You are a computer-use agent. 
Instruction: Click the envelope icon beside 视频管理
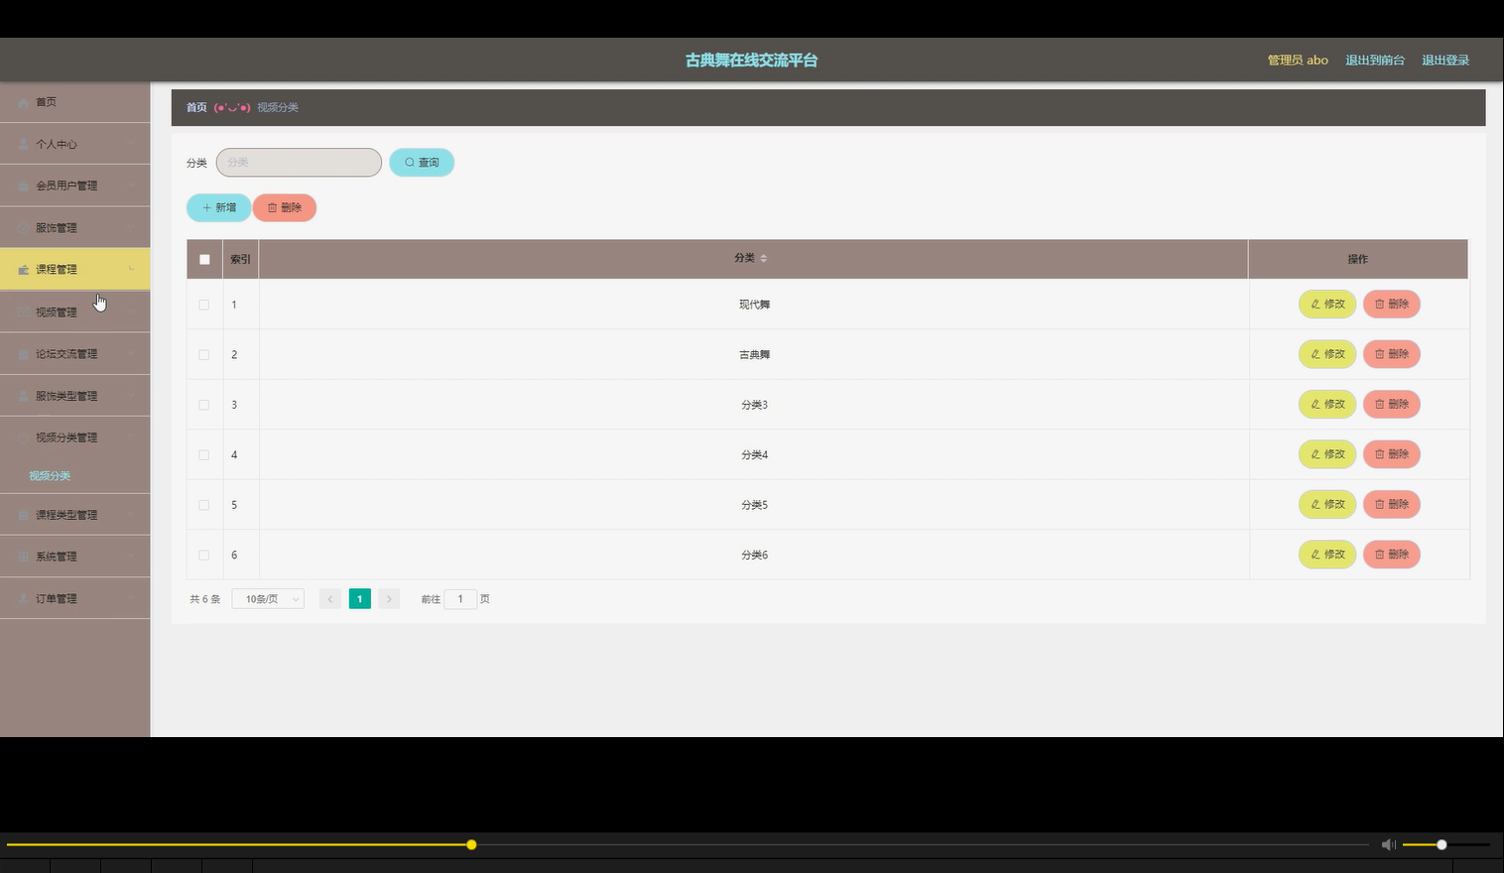click(x=24, y=312)
